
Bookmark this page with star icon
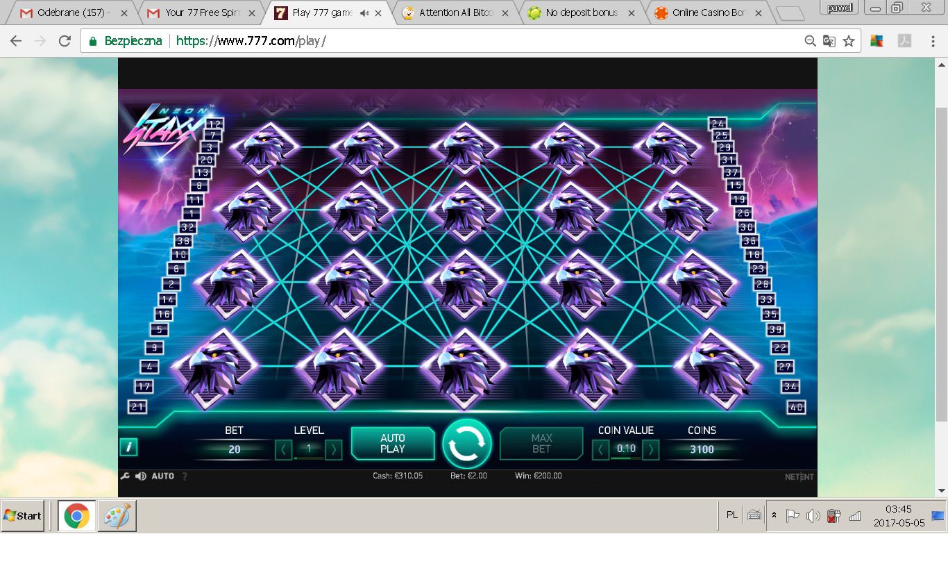848,41
